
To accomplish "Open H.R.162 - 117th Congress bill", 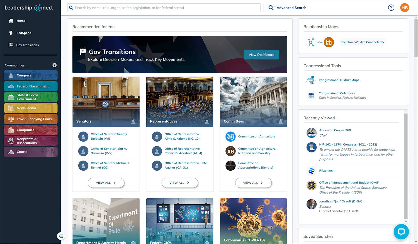I will [x=348, y=144].
